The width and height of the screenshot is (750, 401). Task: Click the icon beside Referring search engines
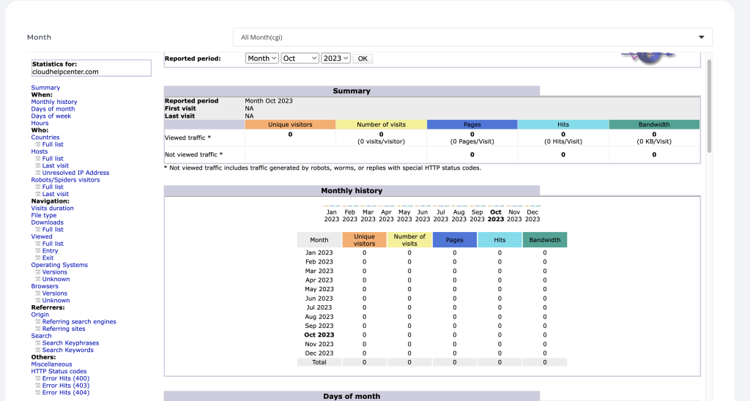[37, 322]
